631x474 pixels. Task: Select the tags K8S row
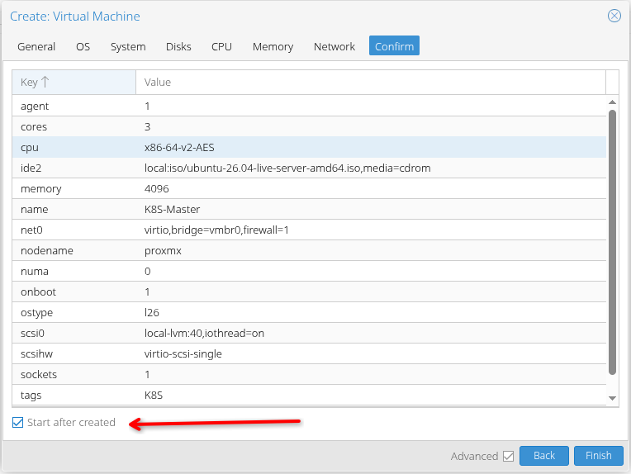(309, 395)
